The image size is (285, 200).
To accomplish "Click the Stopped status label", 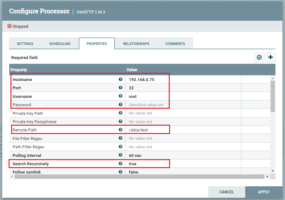I will click(20, 26).
